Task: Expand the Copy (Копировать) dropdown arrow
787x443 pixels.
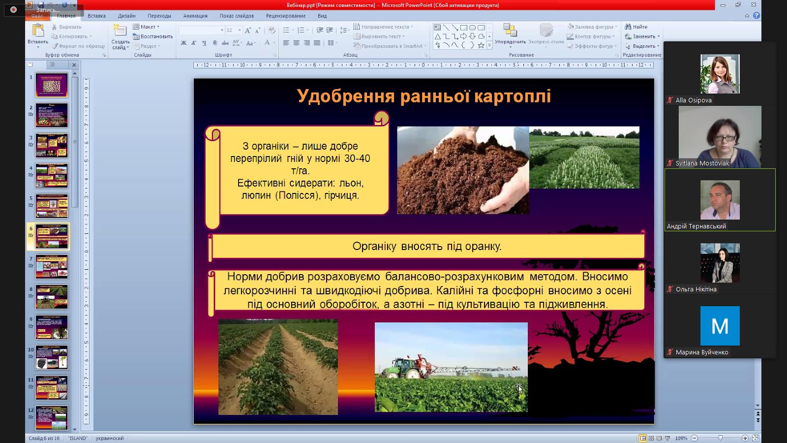Action: click(91, 36)
